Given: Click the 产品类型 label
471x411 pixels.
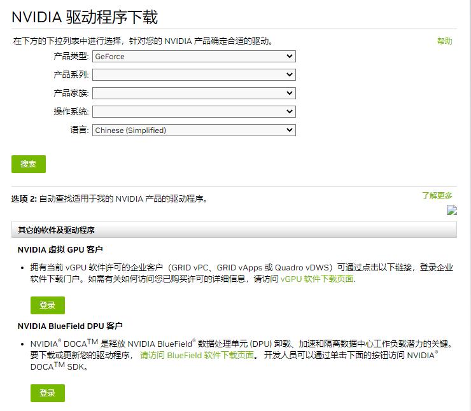Looking at the screenshot, I should [x=71, y=56].
